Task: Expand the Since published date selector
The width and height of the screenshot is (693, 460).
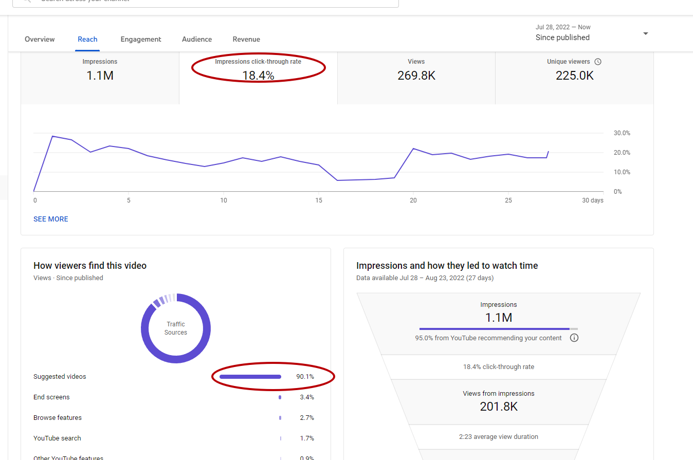Action: tap(592, 32)
